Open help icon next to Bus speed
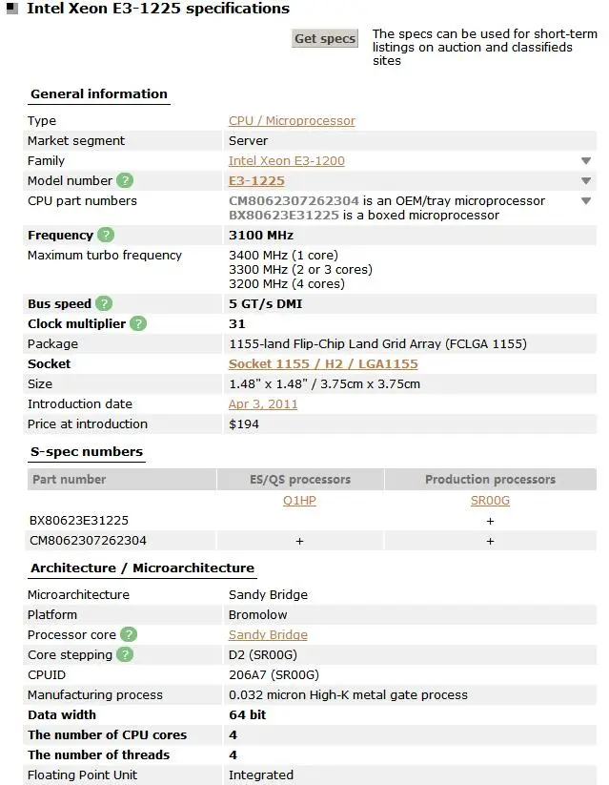609x785 pixels. [x=104, y=303]
